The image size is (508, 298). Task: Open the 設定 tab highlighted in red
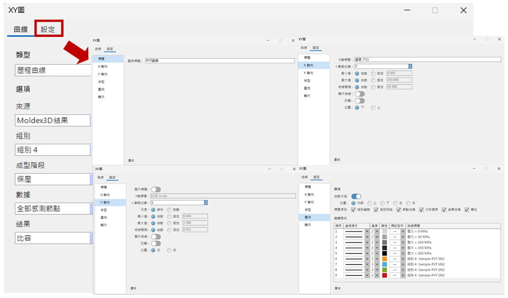tap(48, 29)
